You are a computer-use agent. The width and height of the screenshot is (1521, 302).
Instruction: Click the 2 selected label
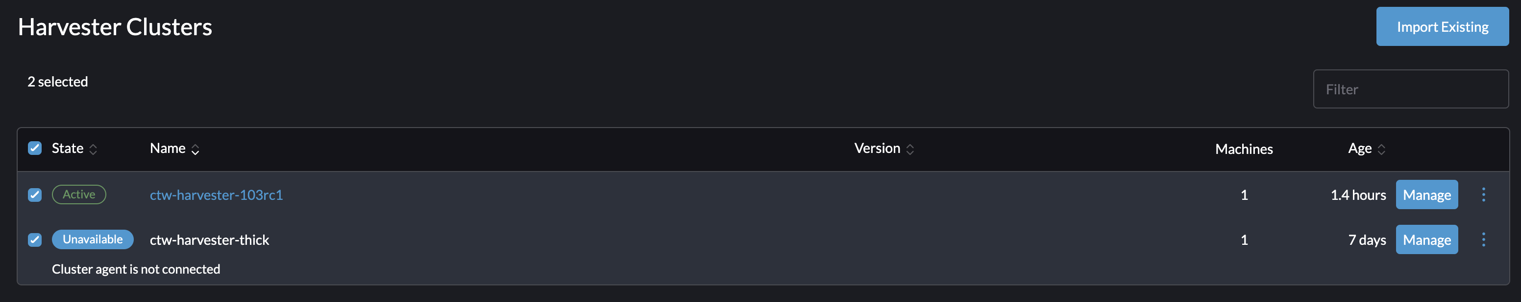tap(57, 82)
